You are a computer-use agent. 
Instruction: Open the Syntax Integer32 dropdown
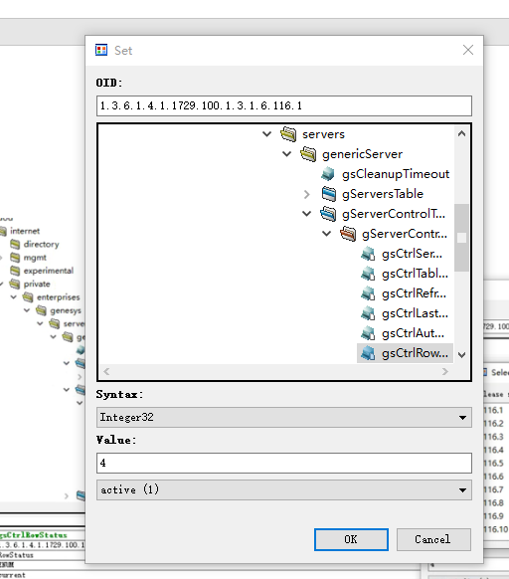(462, 418)
